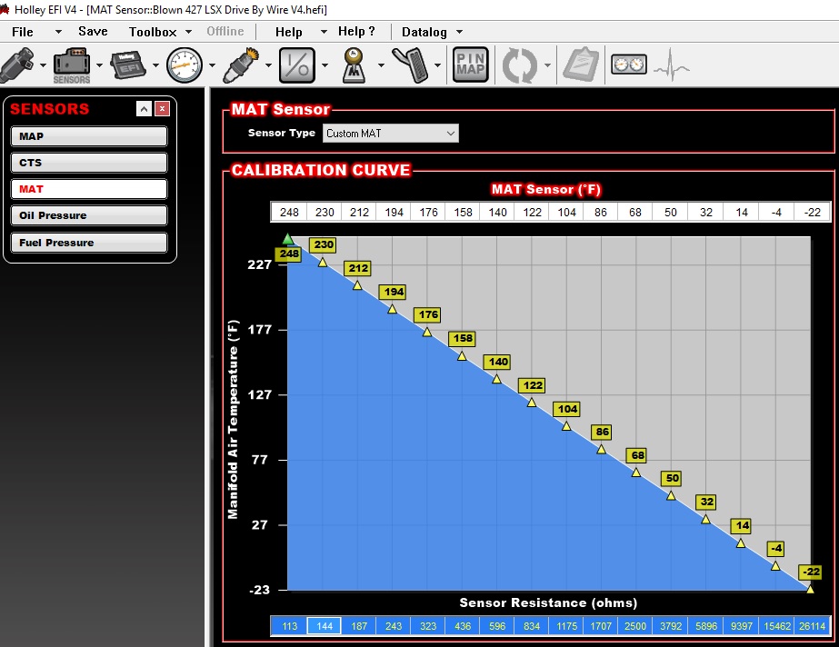Open the I/O configuration icon
The width and height of the screenshot is (839, 647).
click(x=296, y=65)
